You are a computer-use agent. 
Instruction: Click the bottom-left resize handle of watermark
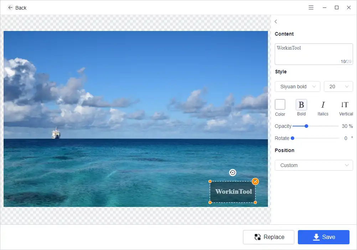click(x=210, y=202)
